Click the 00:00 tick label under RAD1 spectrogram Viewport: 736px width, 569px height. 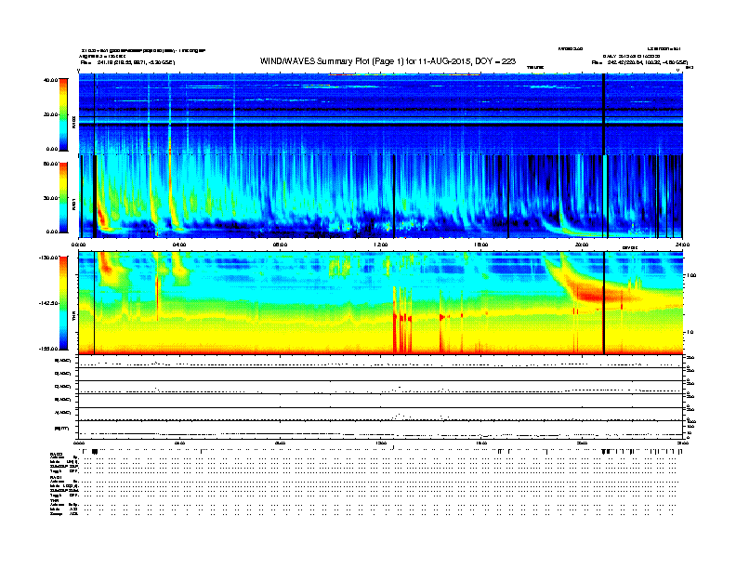click(78, 245)
